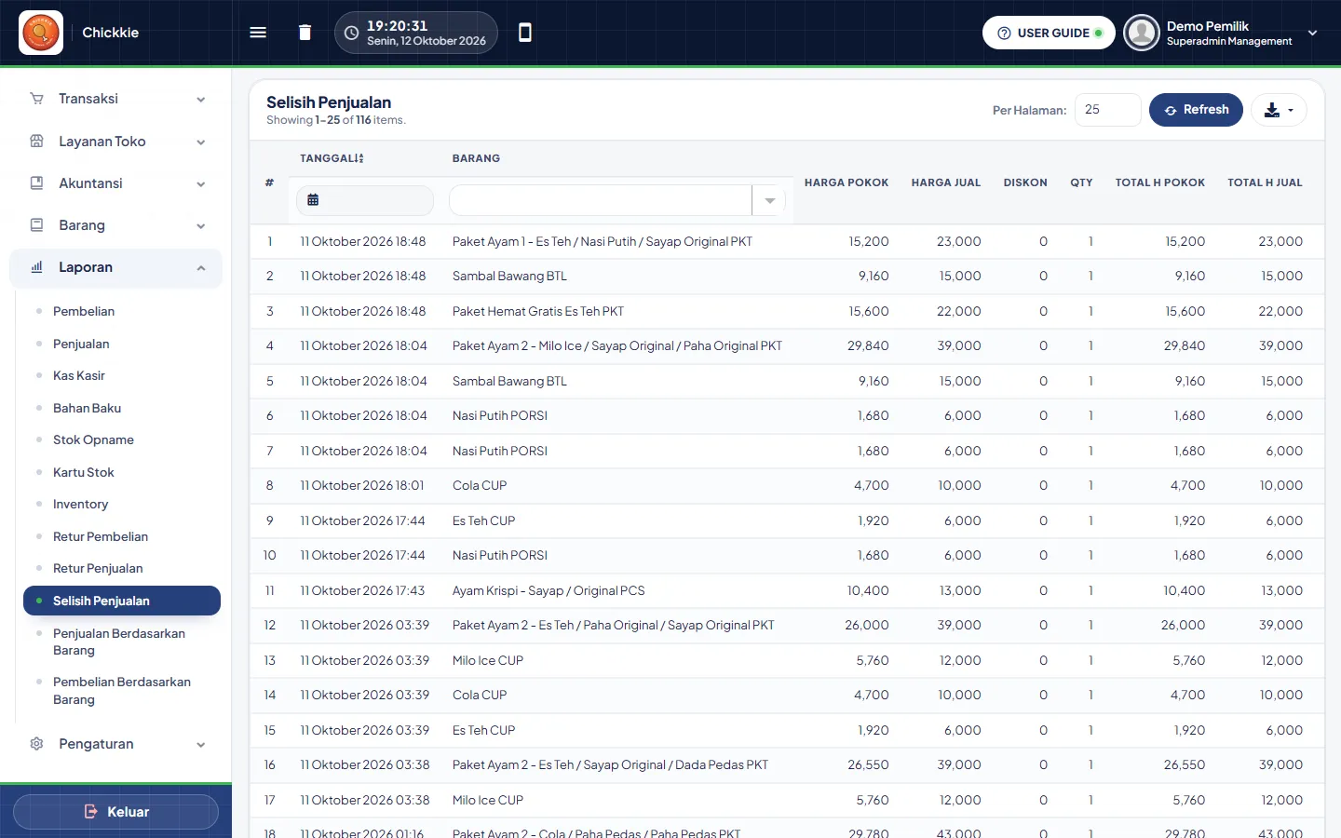1341x838 pixels.
Task: Open the Penjualan report
Action: pyautogui.click(x=81, y=344)
